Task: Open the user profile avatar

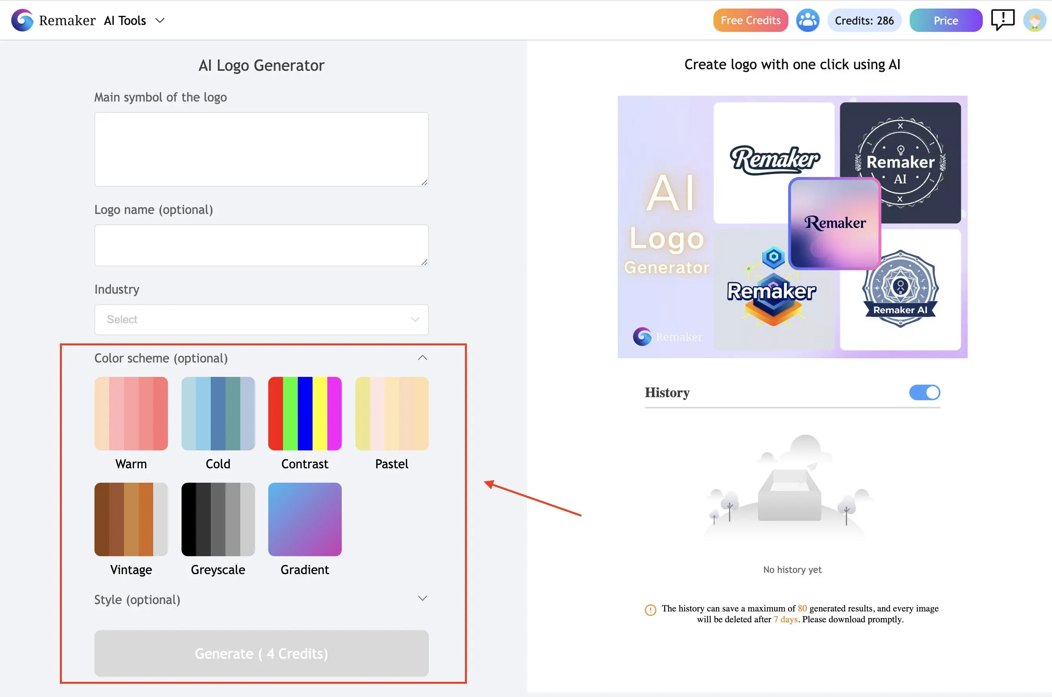Action: pos(1035,21)
